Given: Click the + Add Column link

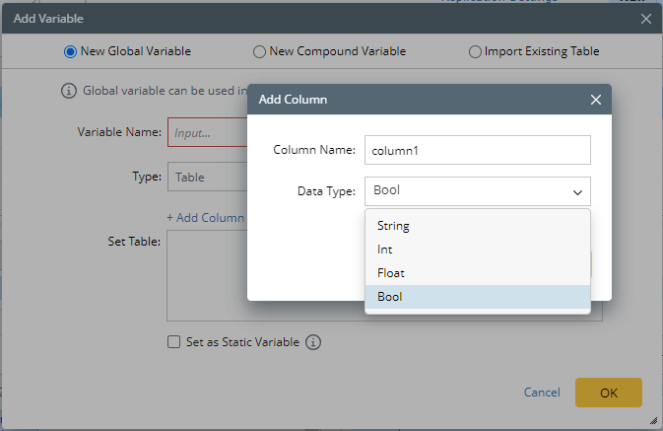Looking at the screenshot, I should click(205, 217).
